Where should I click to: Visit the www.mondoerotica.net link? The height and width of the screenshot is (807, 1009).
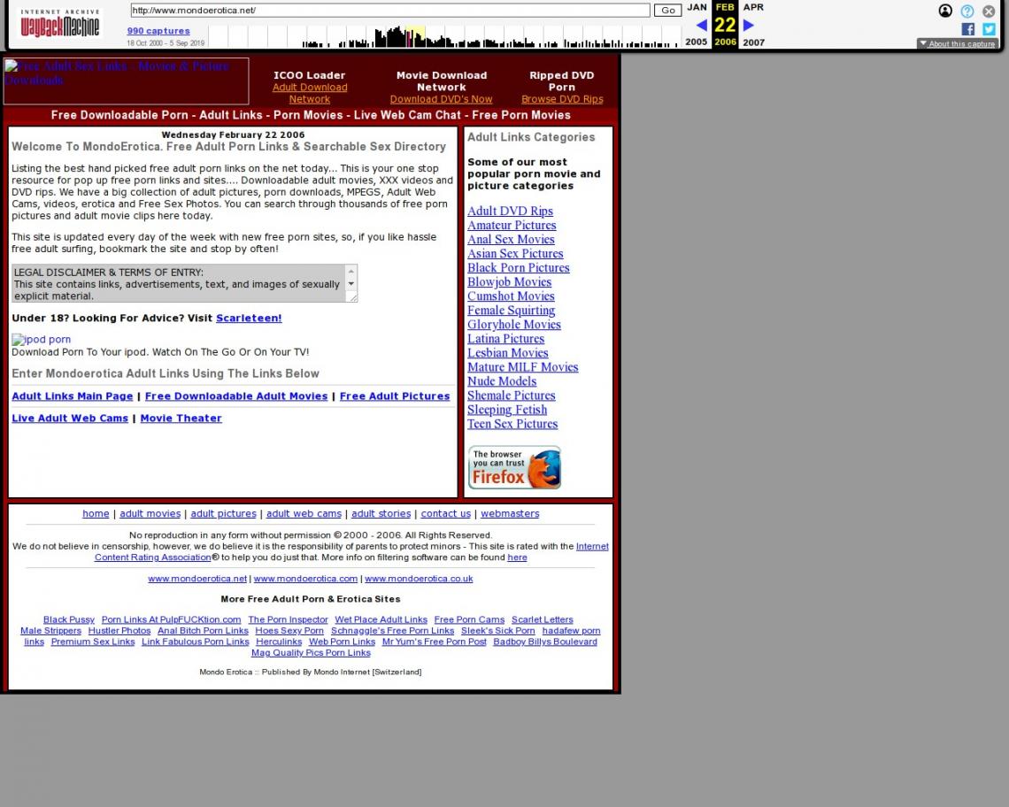(197, 579)
